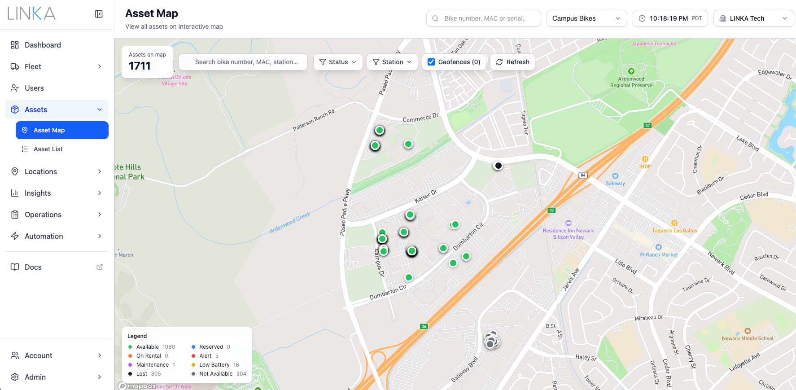Expand the Operations menu chevron
The height and width of the screenshot is (390, 796).
click(100, 215)
